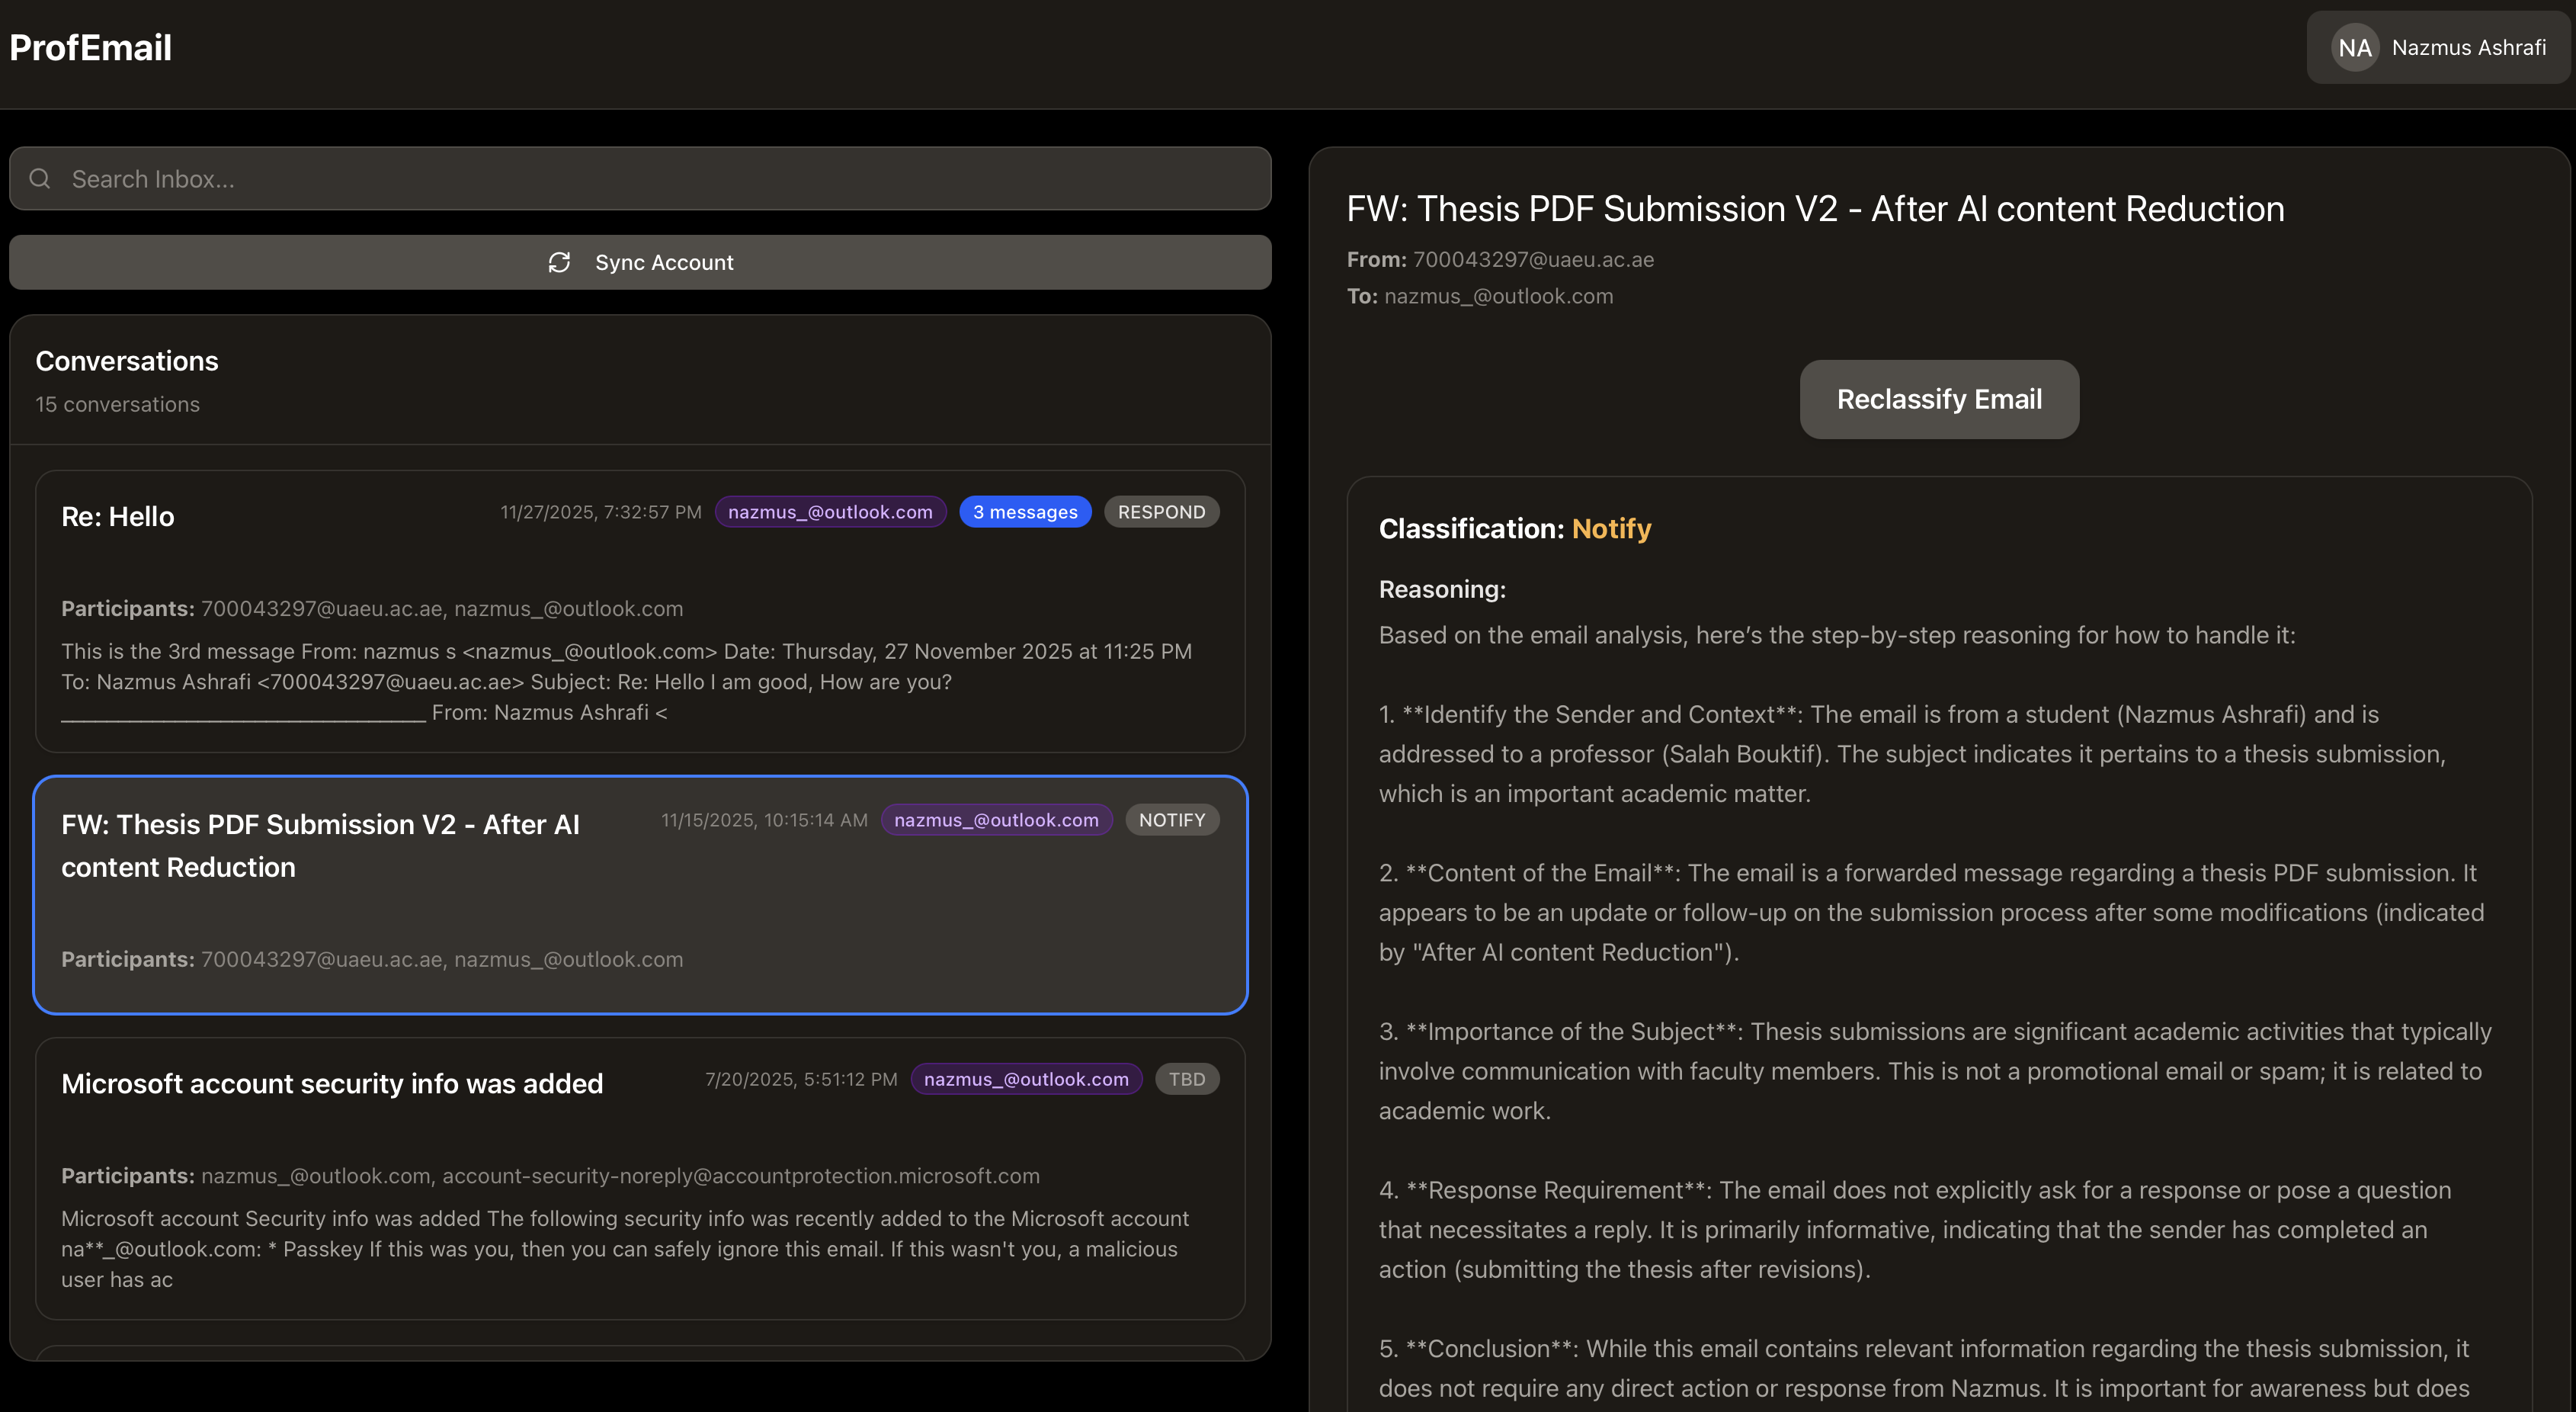The image size is (2576, 1412).
Task: Click the Sync Account refresh icon
Action: coord(559,262)
